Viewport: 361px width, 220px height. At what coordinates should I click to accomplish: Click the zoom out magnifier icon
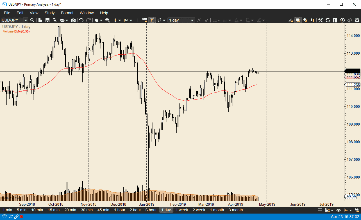(107, 20)
